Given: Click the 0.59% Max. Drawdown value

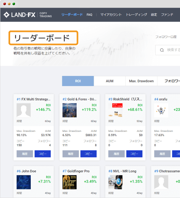Looking at the screenshot, I should (113, 135).
